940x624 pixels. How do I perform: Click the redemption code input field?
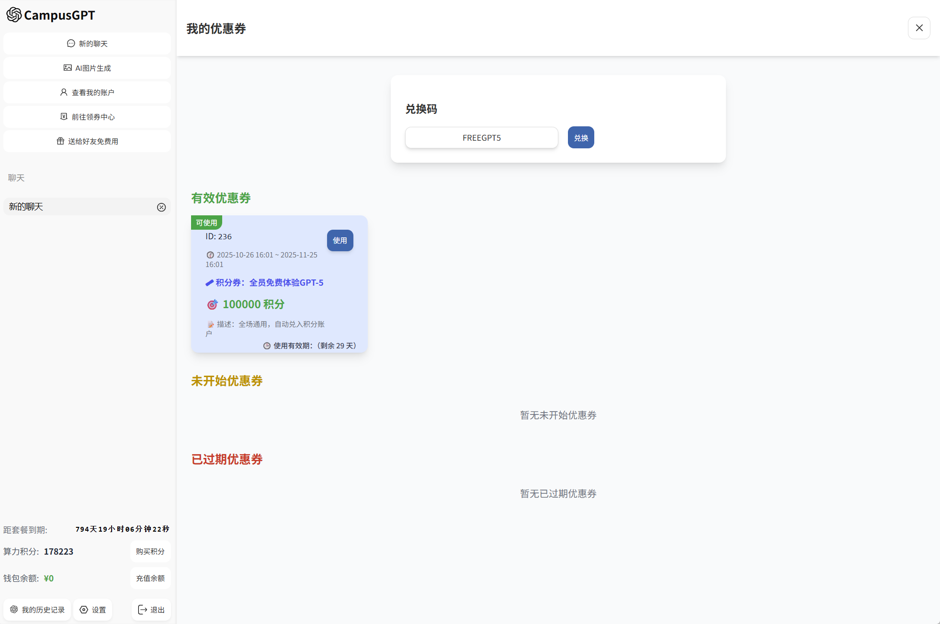point(481,138)
